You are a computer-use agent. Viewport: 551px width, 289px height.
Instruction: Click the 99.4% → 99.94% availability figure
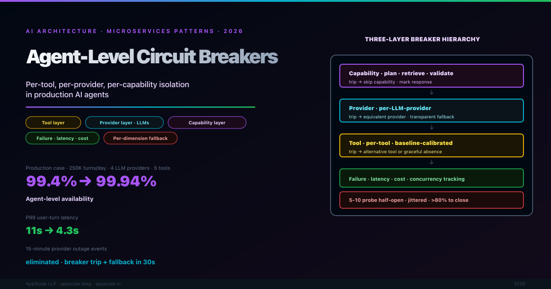pos(91,182)
